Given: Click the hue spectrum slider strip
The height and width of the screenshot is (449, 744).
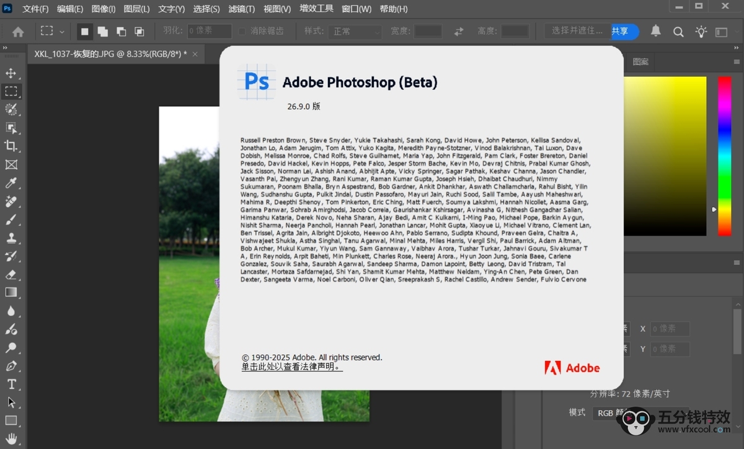Looking at the screenshot, I should (724, 156).
